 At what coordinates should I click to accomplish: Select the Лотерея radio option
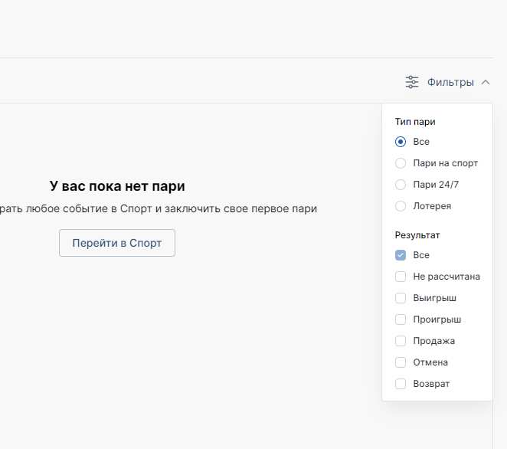401,206
